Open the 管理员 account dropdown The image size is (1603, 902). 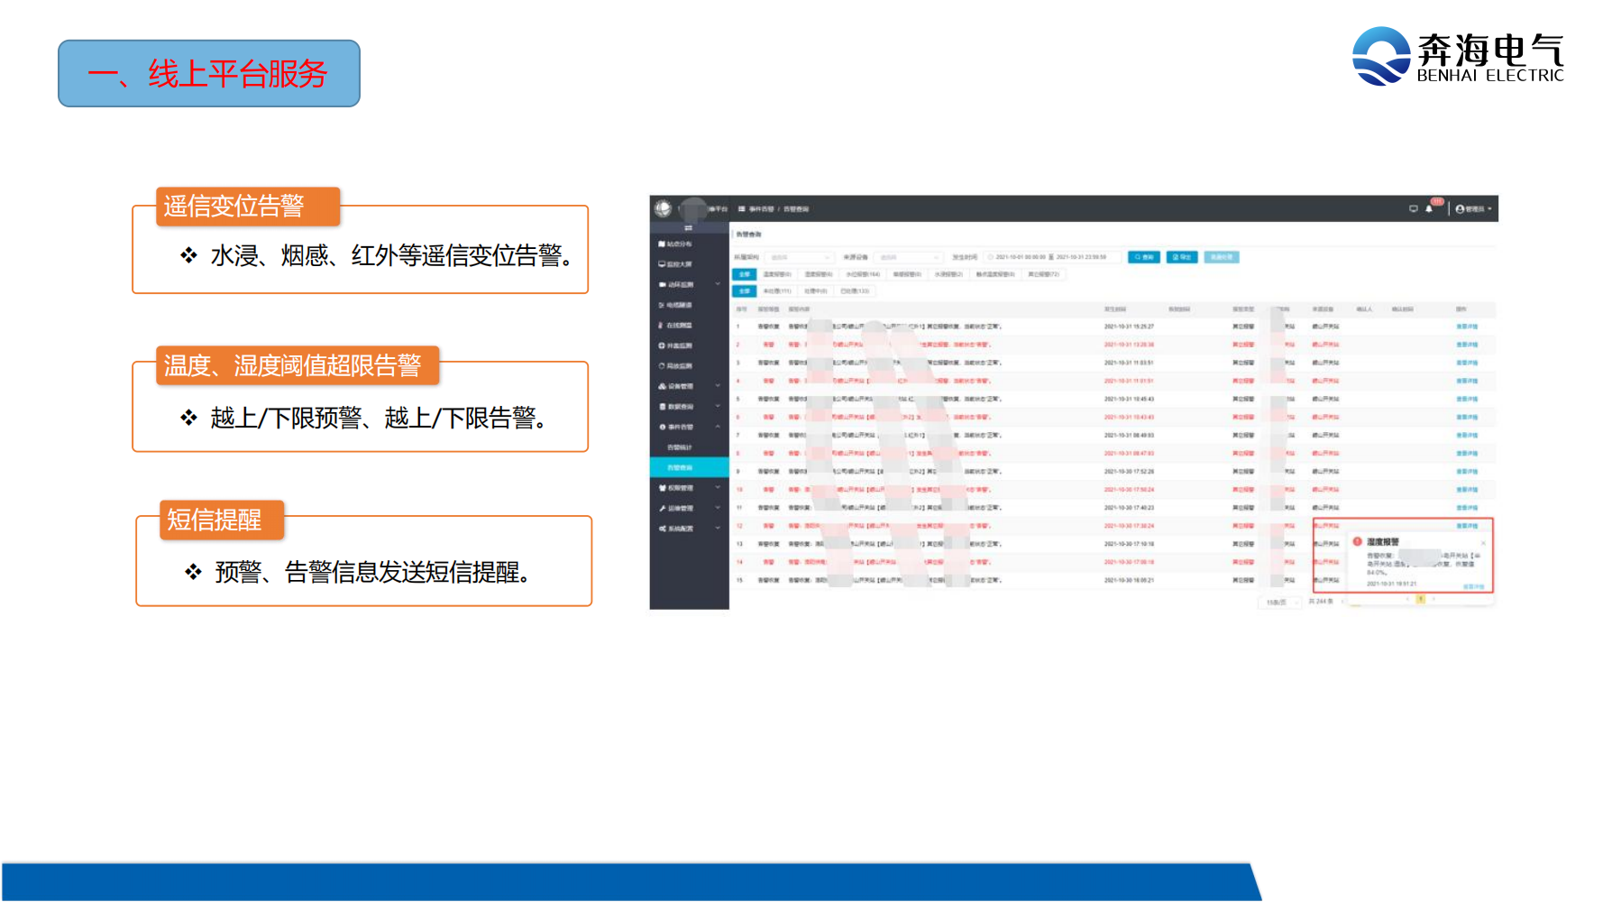[1474, 209]
